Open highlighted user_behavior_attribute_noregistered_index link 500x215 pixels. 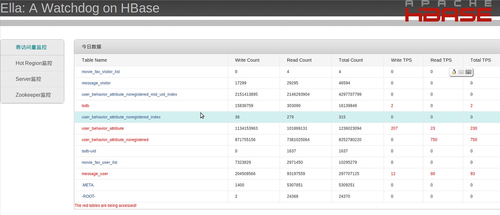click(x=121, y=117)
